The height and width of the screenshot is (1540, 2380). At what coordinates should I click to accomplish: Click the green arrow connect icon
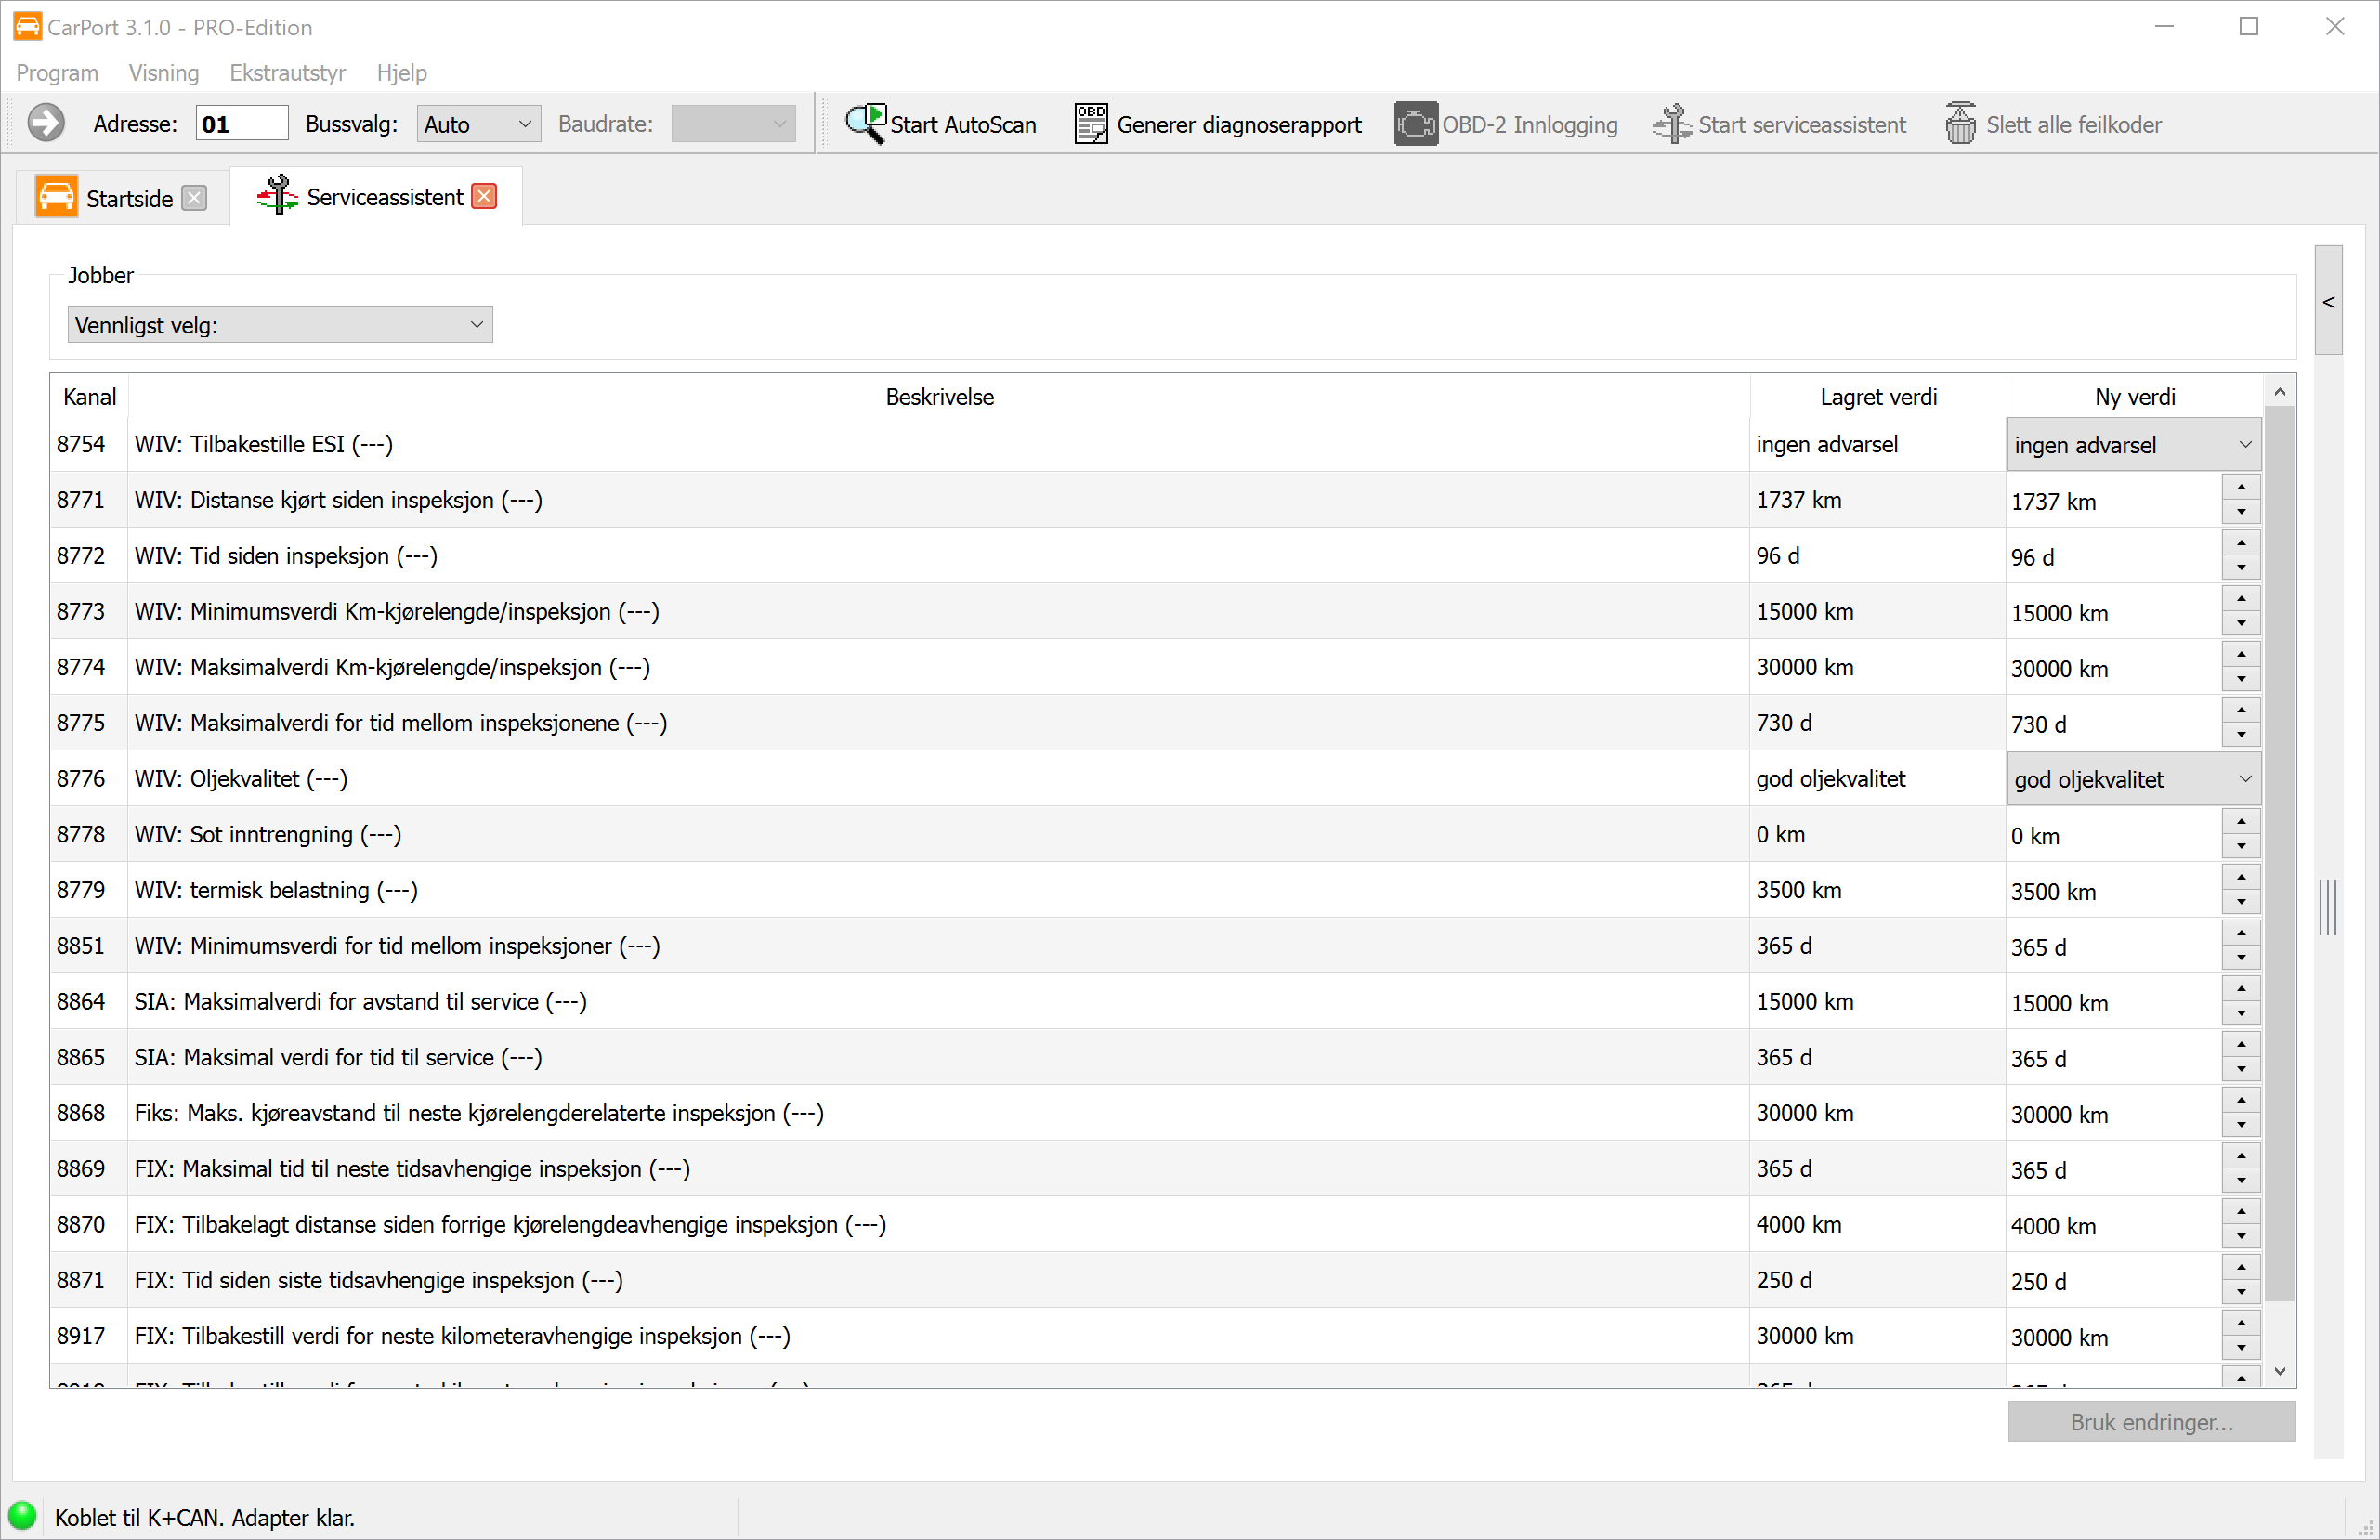[45, 124]
